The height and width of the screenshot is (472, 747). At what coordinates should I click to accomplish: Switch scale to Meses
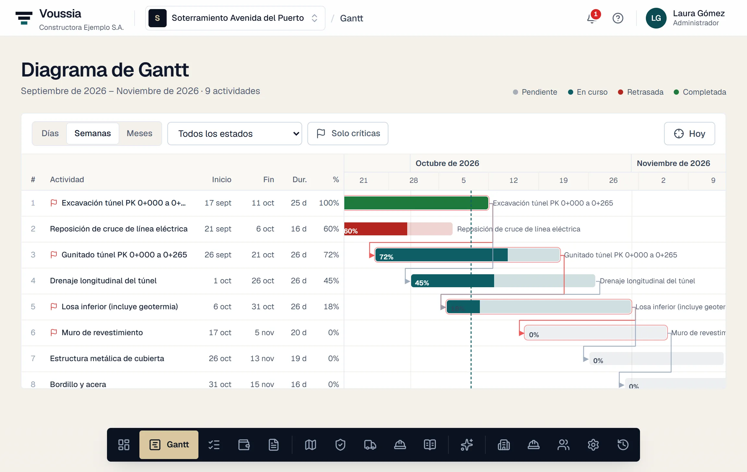139,134
